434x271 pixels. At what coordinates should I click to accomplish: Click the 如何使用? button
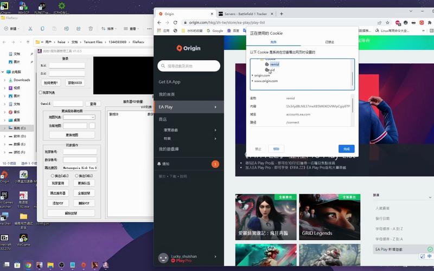point(50,83)
